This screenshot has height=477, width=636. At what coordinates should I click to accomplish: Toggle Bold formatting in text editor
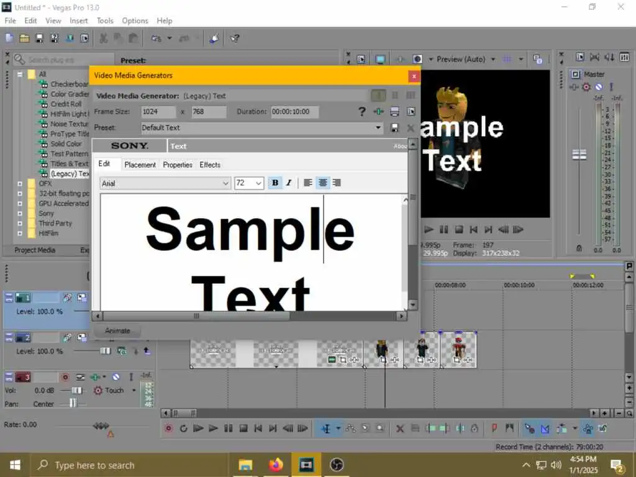(275, 183)
